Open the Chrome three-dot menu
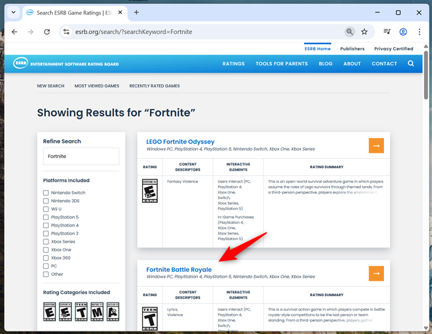 [419, 32]
